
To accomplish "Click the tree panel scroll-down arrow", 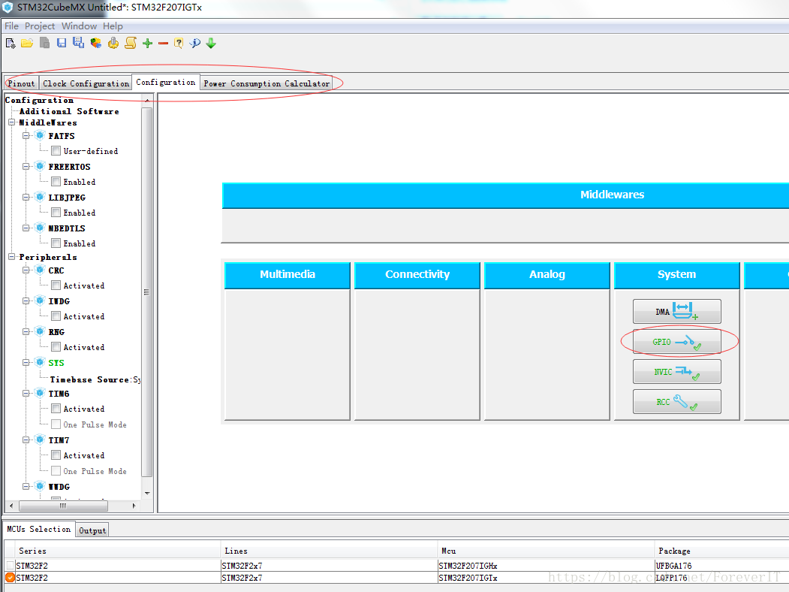I will tap(147, 494).
